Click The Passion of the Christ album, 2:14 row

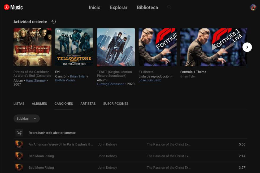click(x=169, y=156)
